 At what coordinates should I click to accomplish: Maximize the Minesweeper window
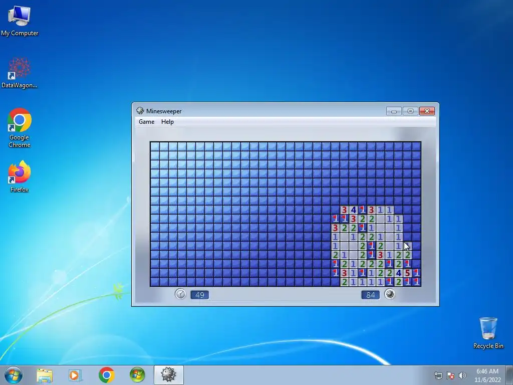[x=410, y=111]
